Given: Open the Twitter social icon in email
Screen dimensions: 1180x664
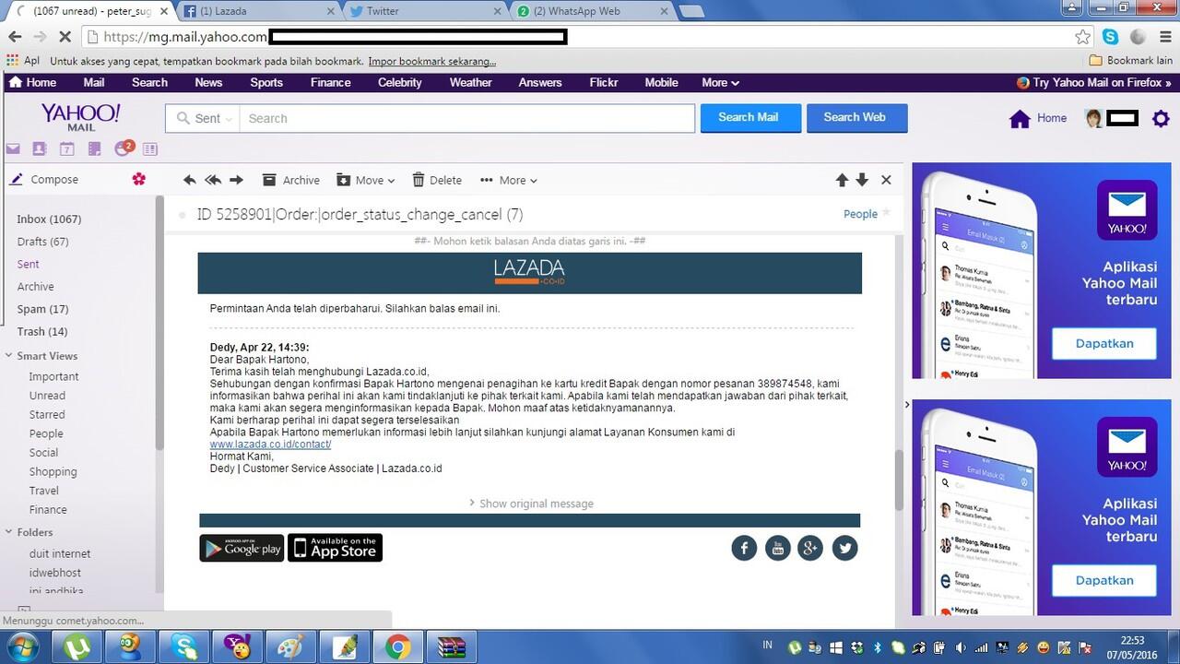Looking at the screenshot, I should (845, 548).
